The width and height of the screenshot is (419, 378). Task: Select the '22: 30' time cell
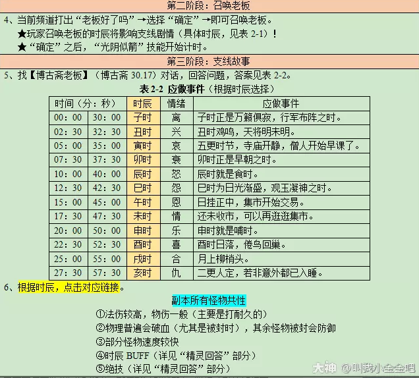tap(68, 245)
